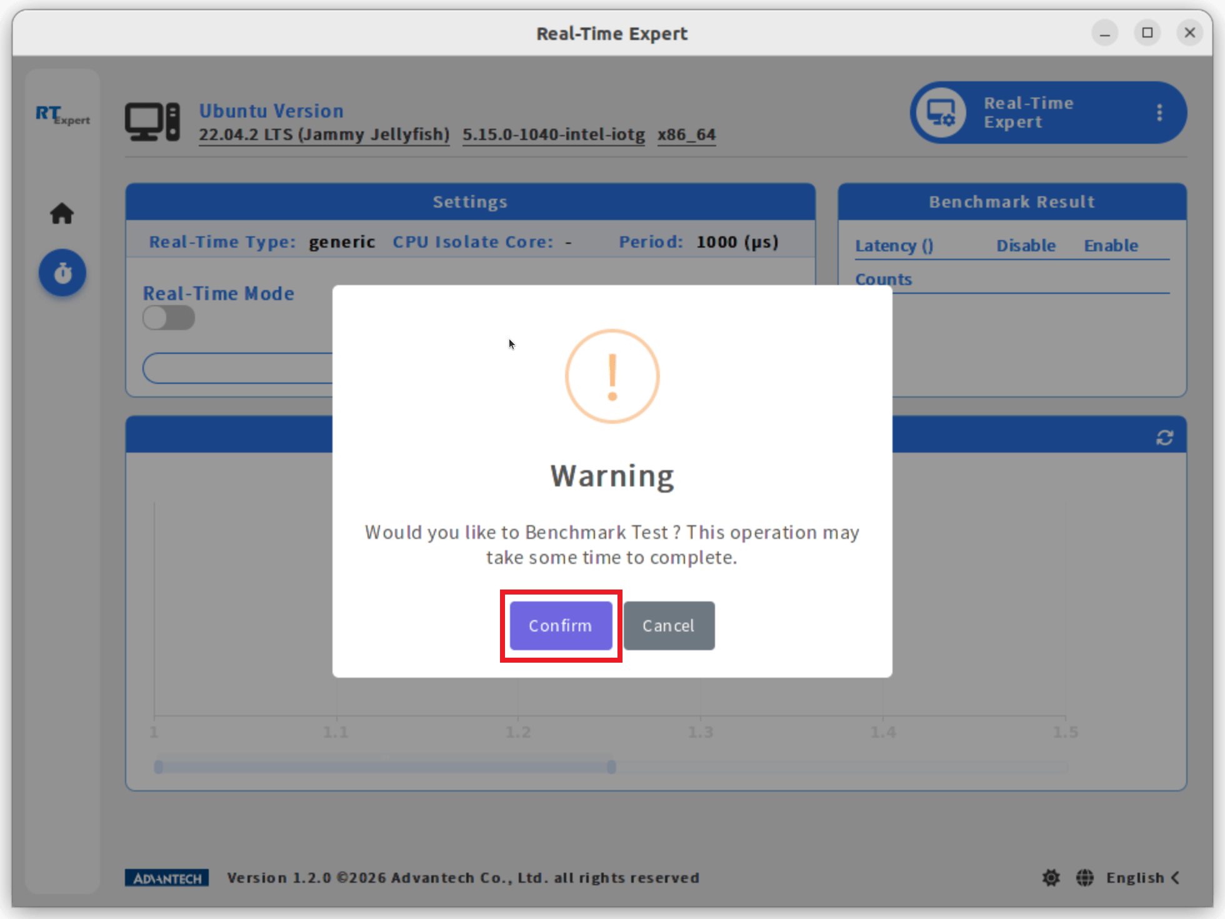This screenshot has width=1225, height=919.
Task: Click the rounded button under Real-Time Mode
Action: pos(238,368)
